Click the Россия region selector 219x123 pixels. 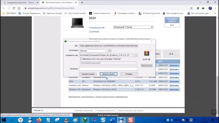39,110
